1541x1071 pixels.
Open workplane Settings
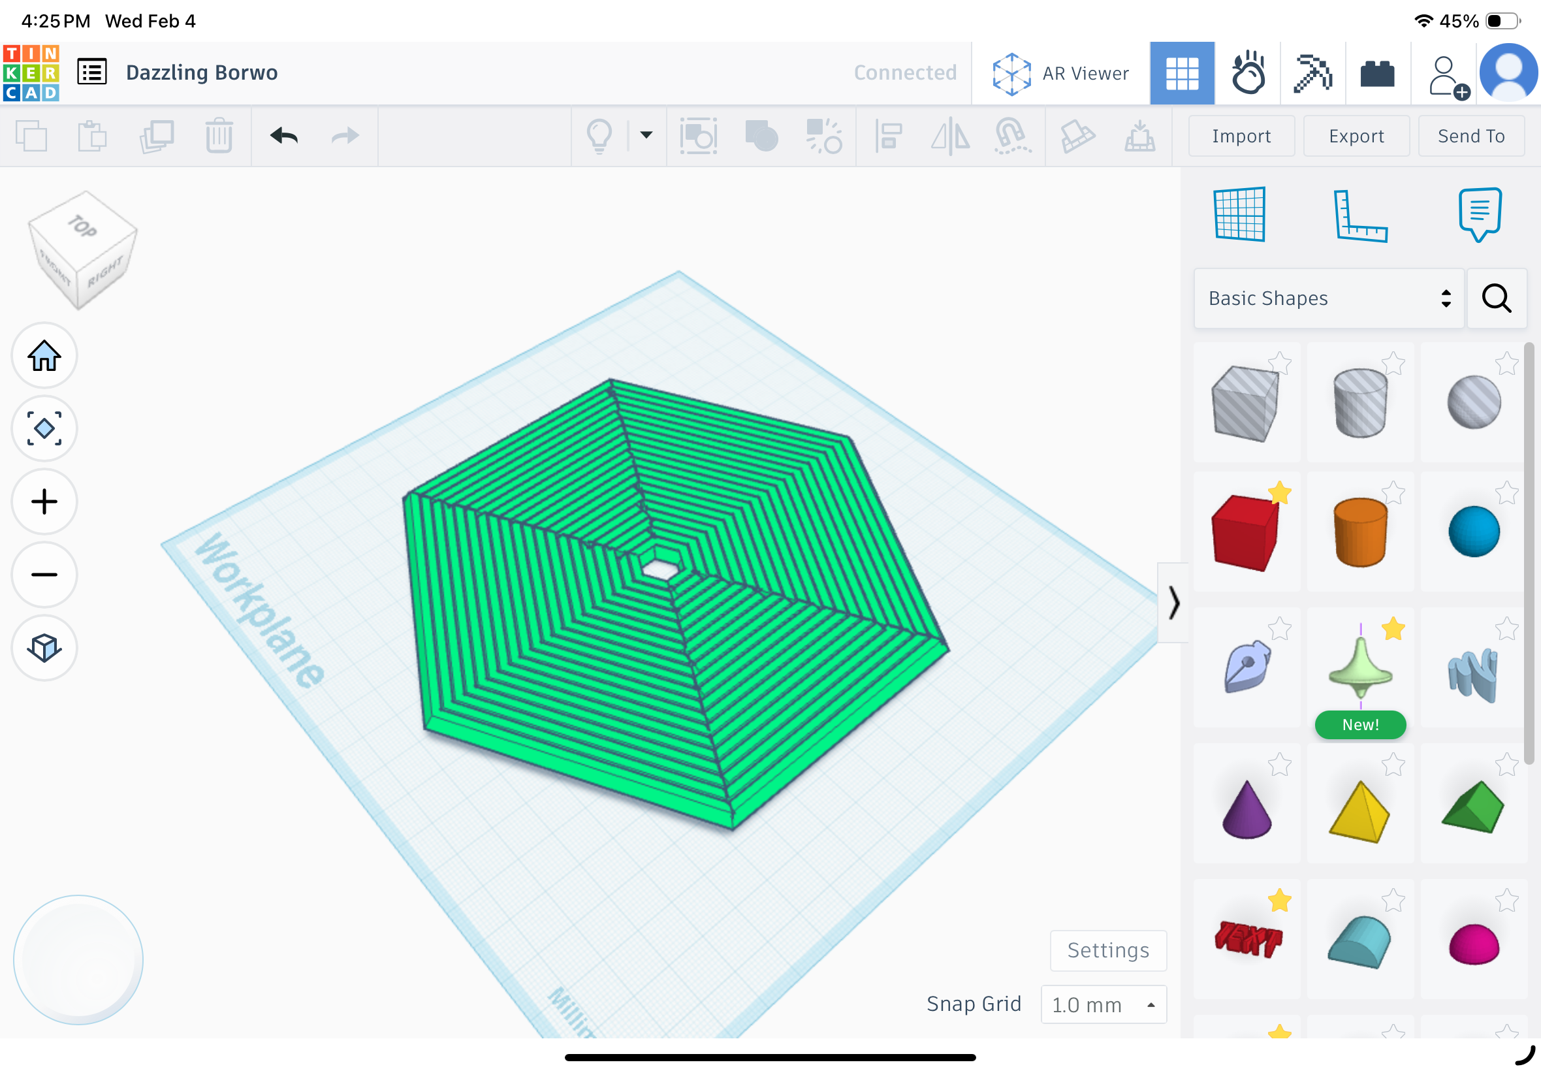tap(1107, 950)
